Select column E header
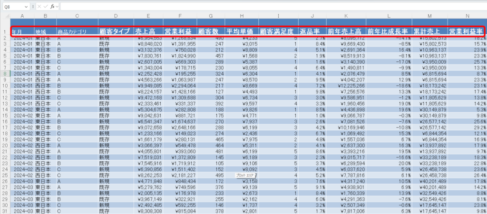 pyautogui.click(x=149, y=17)
